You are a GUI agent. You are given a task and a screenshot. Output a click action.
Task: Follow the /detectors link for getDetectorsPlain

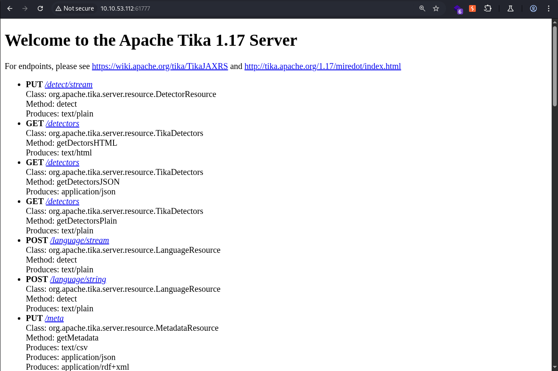[x=62, y=201]
